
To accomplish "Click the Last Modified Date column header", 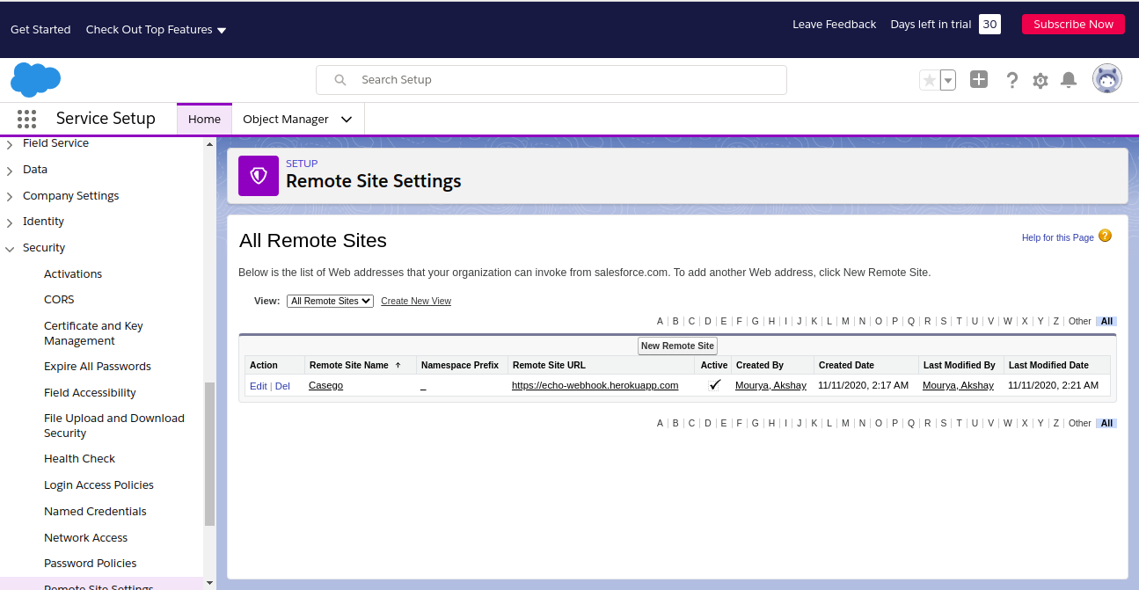I will (1048, 365).
